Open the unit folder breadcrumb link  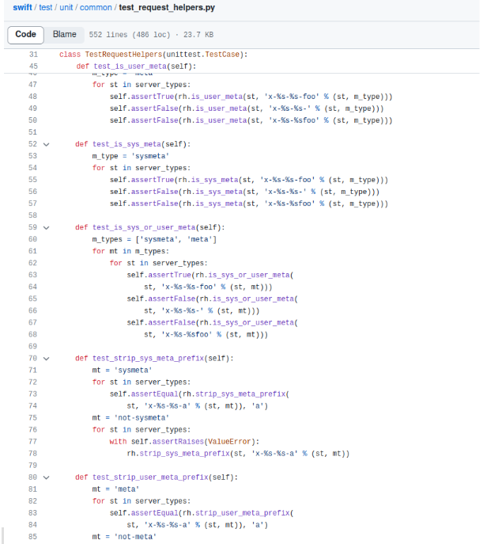tap(66, 7)
